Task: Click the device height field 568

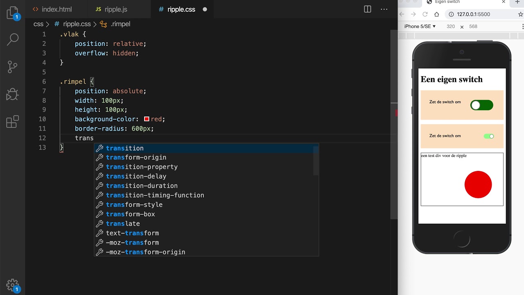Action: pos(473,26)
